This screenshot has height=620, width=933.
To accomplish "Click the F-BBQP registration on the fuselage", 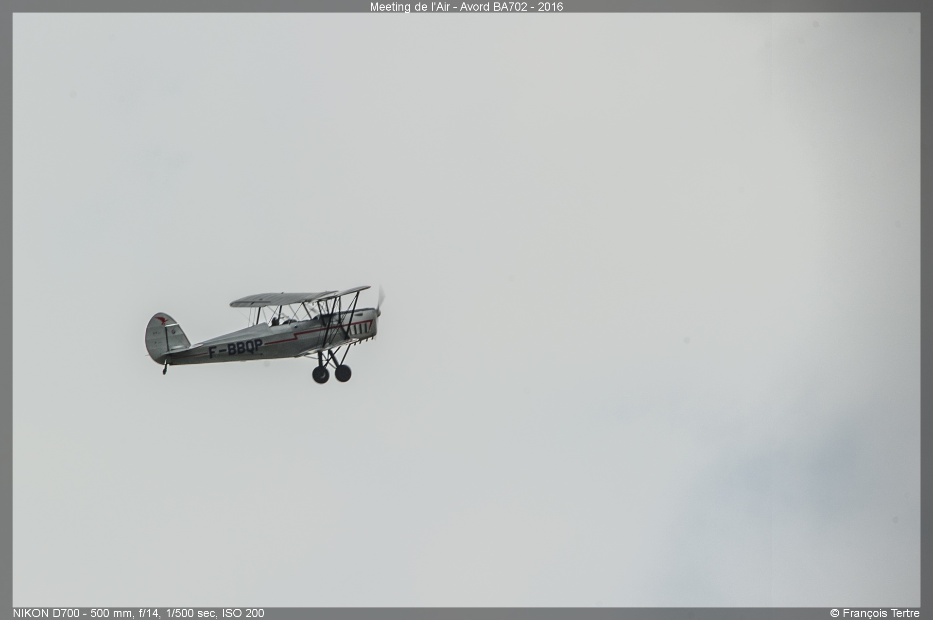I will pos(236,349).
